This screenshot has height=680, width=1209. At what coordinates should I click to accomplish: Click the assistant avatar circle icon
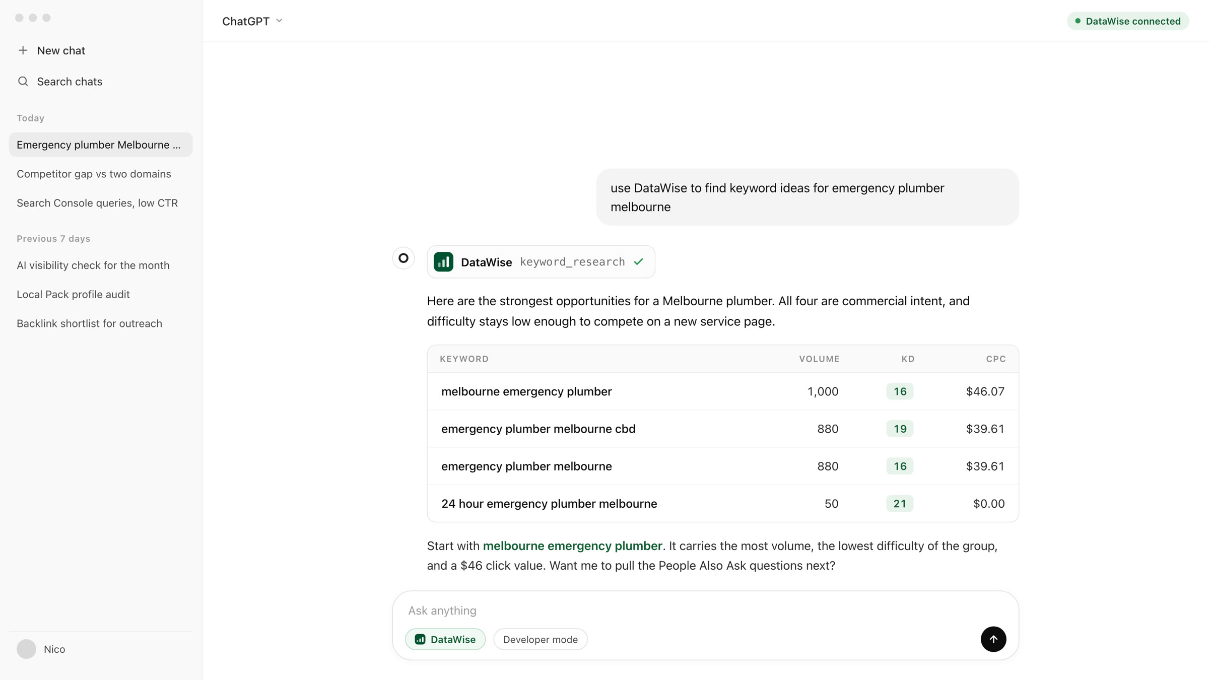pos(404,258)
